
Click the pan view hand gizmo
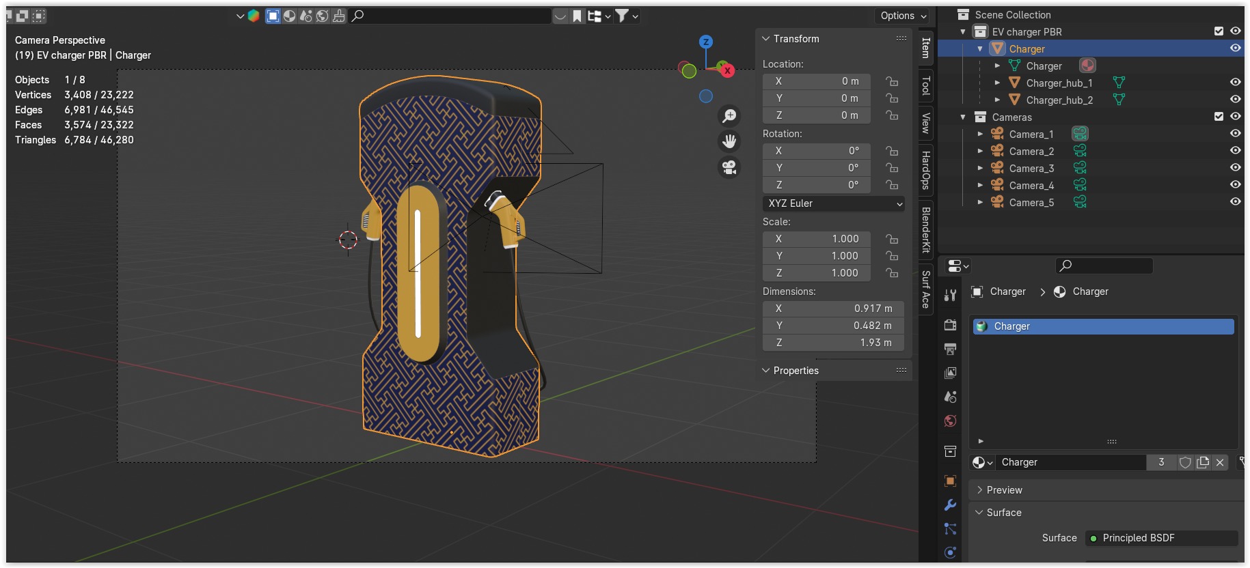click(x=730, y=141)
